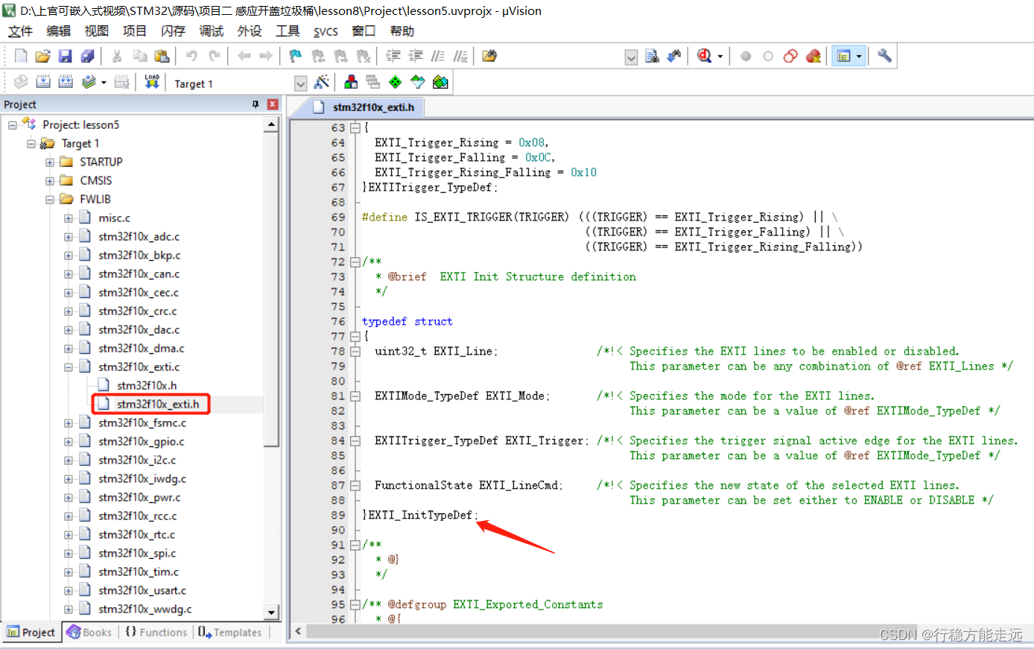This screenshot has height=649, width=1034.
Task: Click the Manage Project Items blocks icon
Action: point(351,82)
